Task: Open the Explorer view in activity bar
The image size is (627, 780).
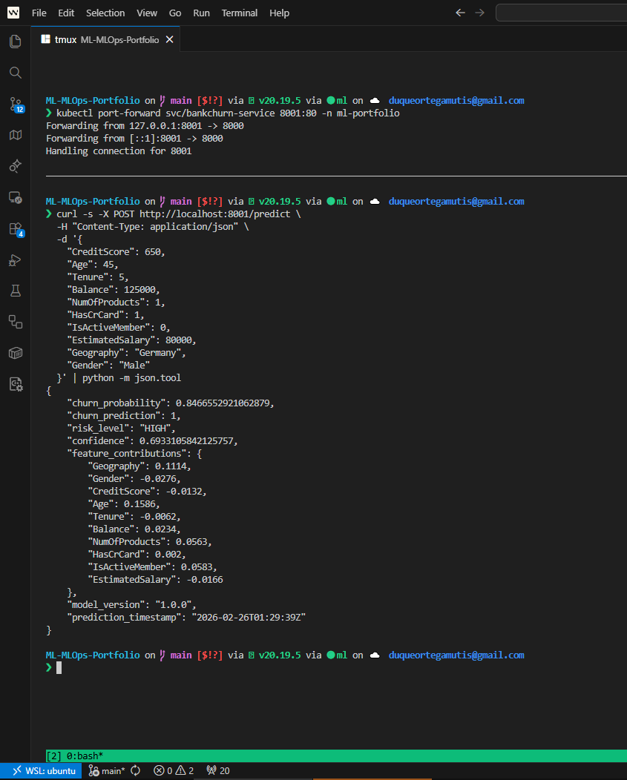Action: (x=15, y=42)
